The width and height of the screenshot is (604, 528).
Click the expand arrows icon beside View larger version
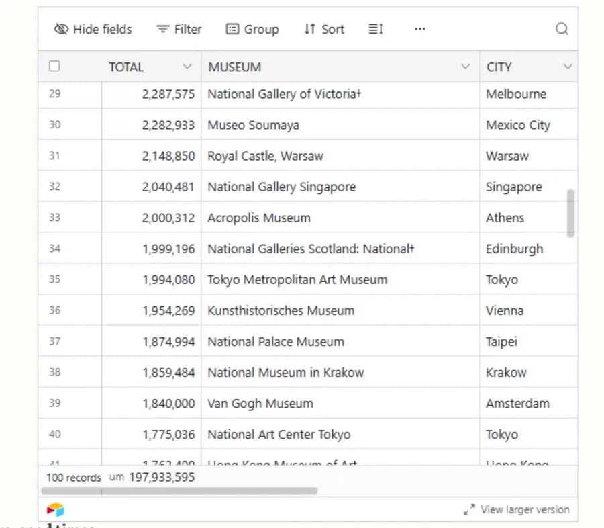coord(469,509)
